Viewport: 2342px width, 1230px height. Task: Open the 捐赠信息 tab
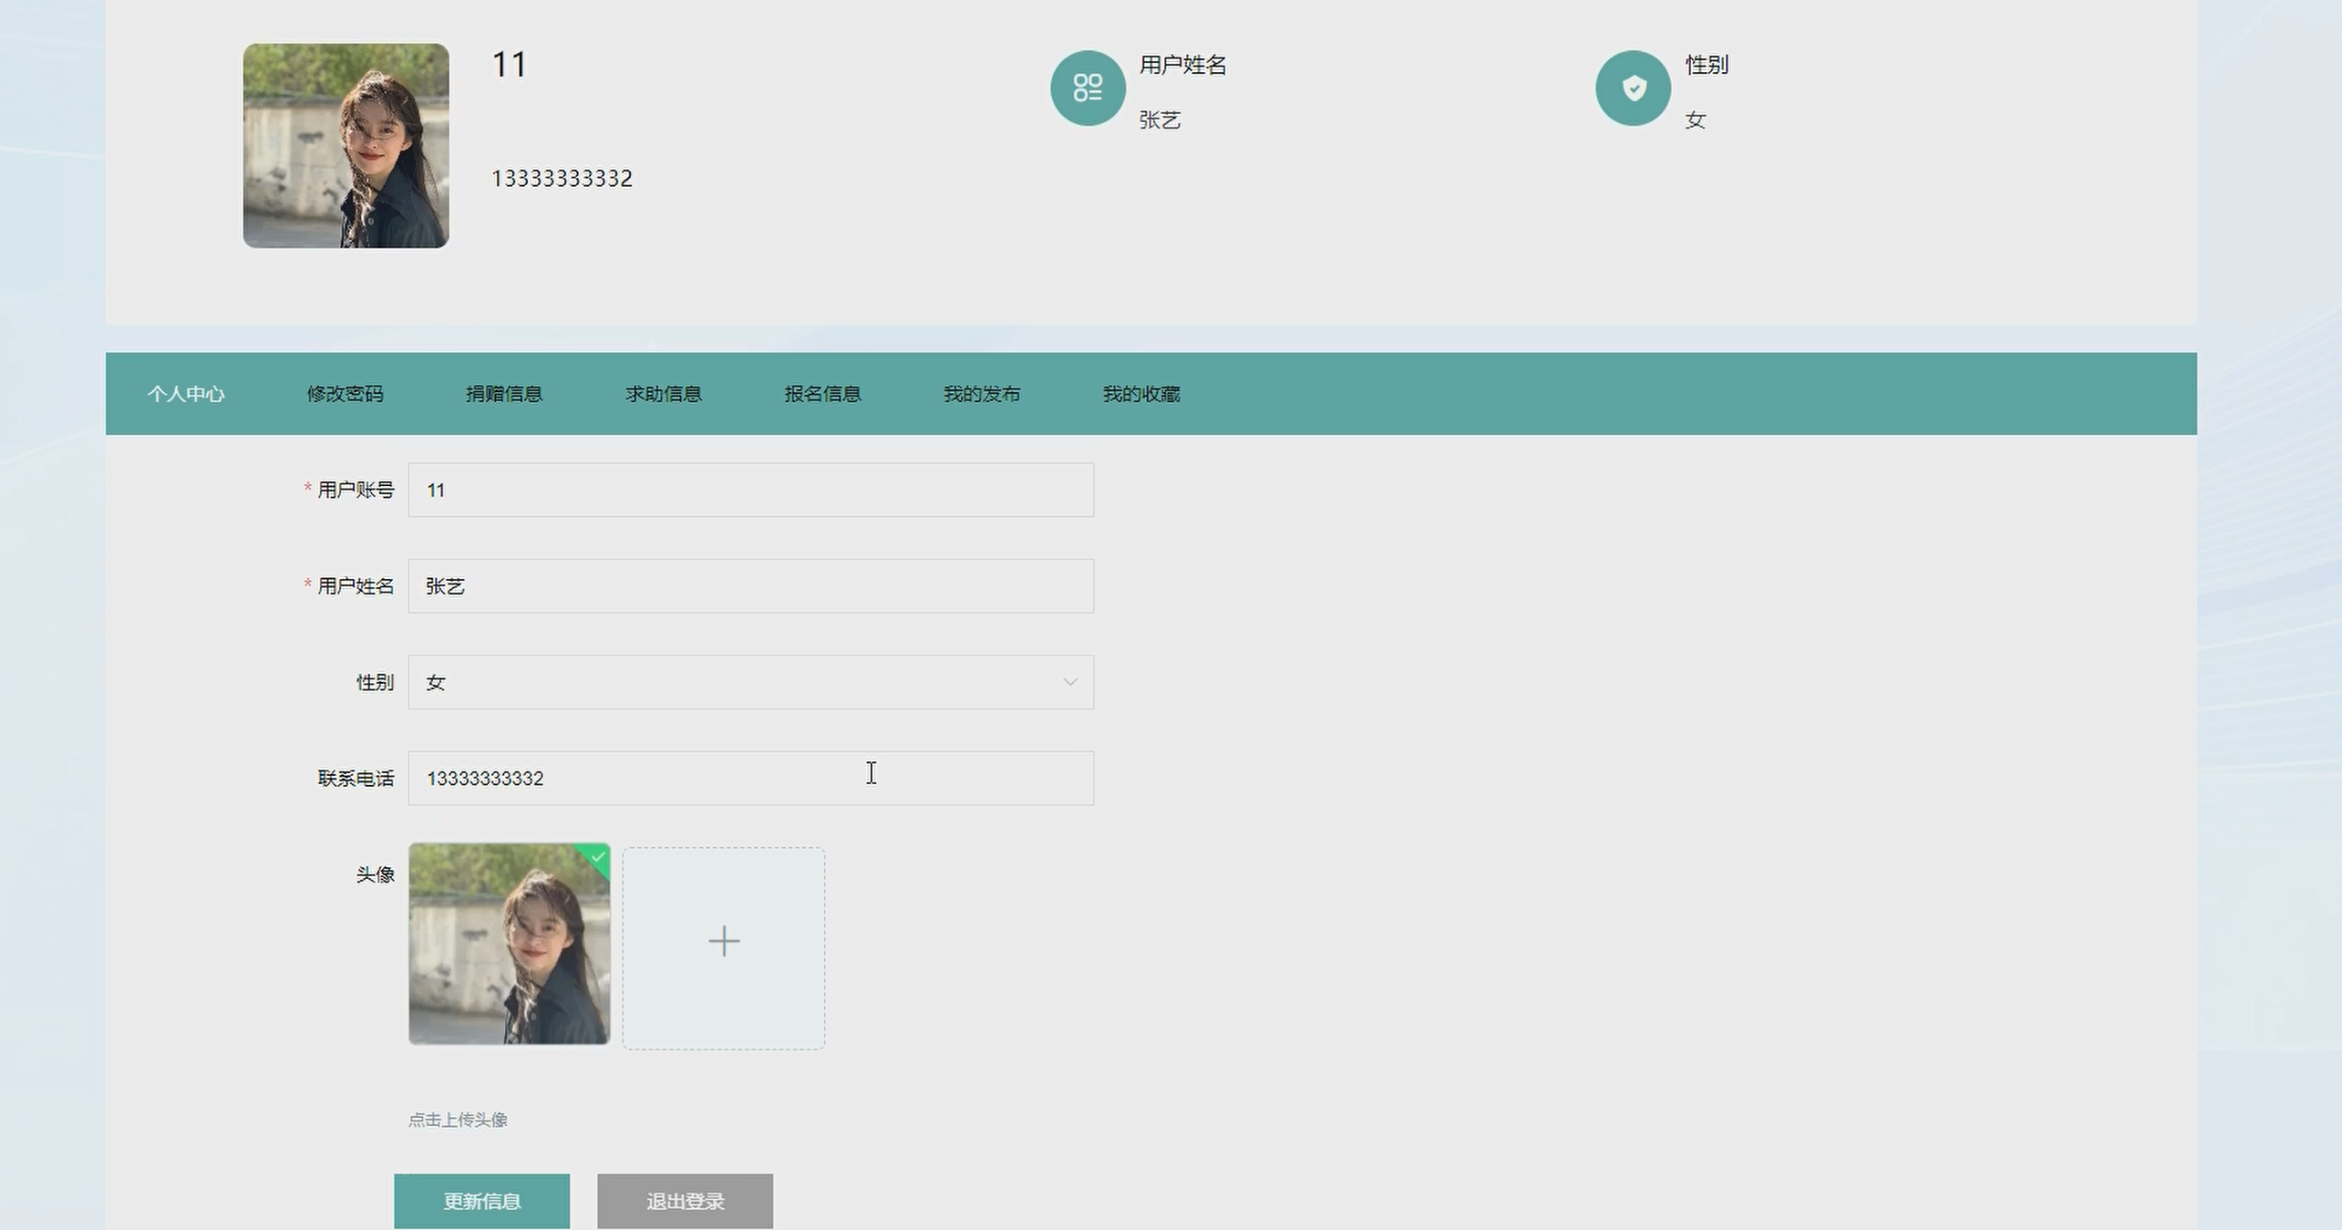pos(504,394)
